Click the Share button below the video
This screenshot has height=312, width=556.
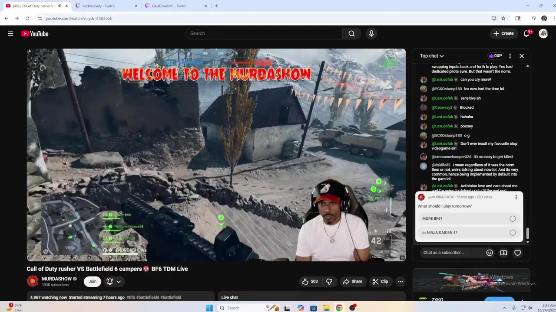pyautogui.click(x=352, y=281)
